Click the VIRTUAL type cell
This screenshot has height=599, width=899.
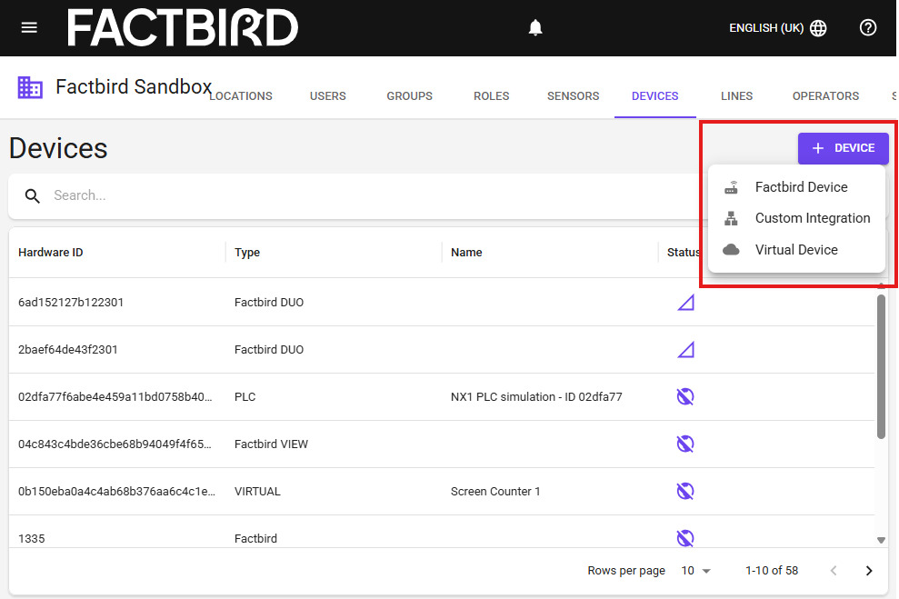click(x=257, y=492)
